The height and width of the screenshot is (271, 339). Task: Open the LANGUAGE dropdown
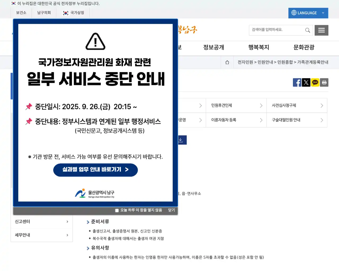[308, 13]
